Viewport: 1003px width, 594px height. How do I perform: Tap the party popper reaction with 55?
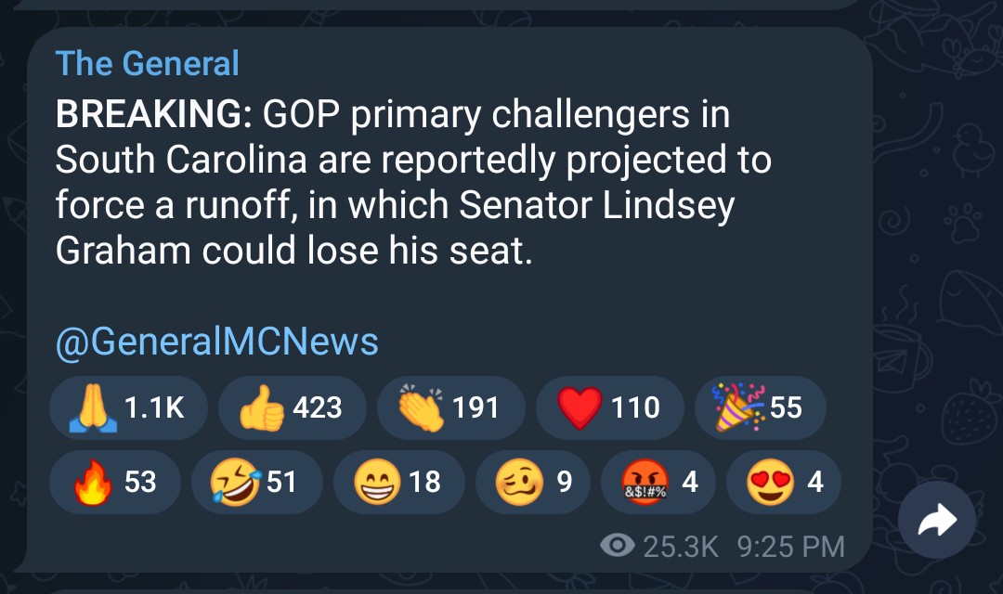(x=759, y=407)
